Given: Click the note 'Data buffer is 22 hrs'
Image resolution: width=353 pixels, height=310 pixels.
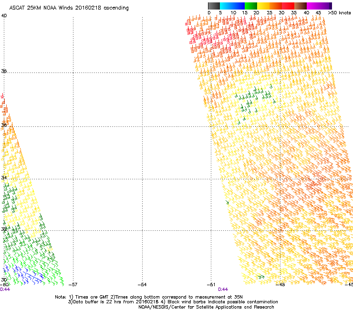Looking at the screenshot, I should coord(97,302).
